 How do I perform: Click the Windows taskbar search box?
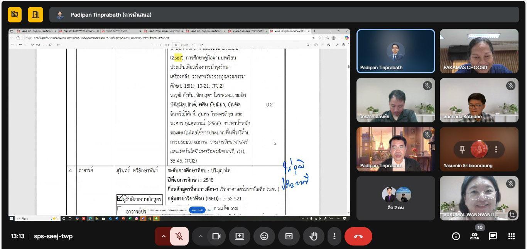point(38,219)
